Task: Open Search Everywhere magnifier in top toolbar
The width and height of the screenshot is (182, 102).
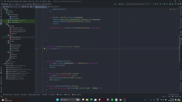Action: pyautogui.click(x=176, y=4)
